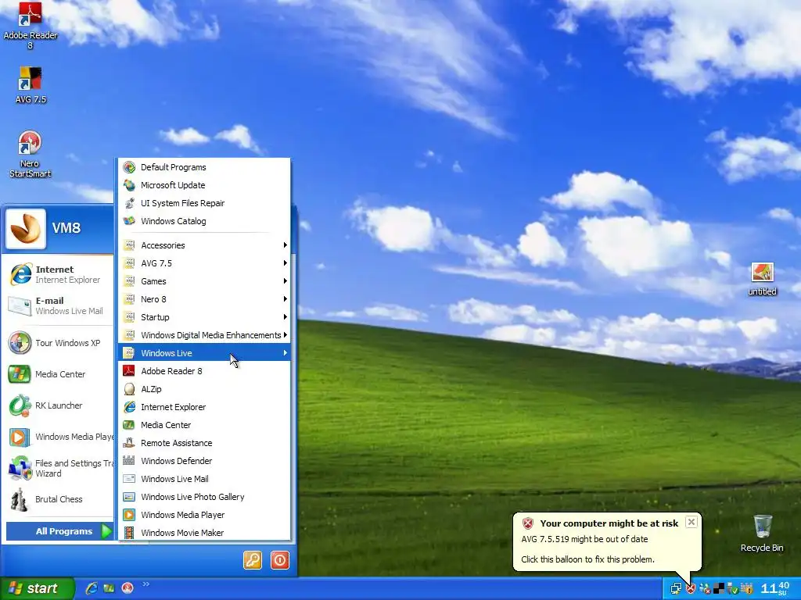Click the Windows Live Messenger tray icon

coord(705,589)
